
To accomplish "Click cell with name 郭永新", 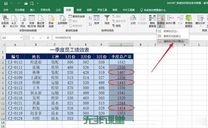I will click(x=36, y=93).
